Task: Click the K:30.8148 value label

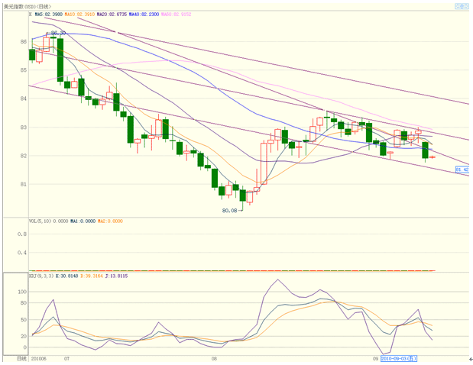Action: pos(66,276)
